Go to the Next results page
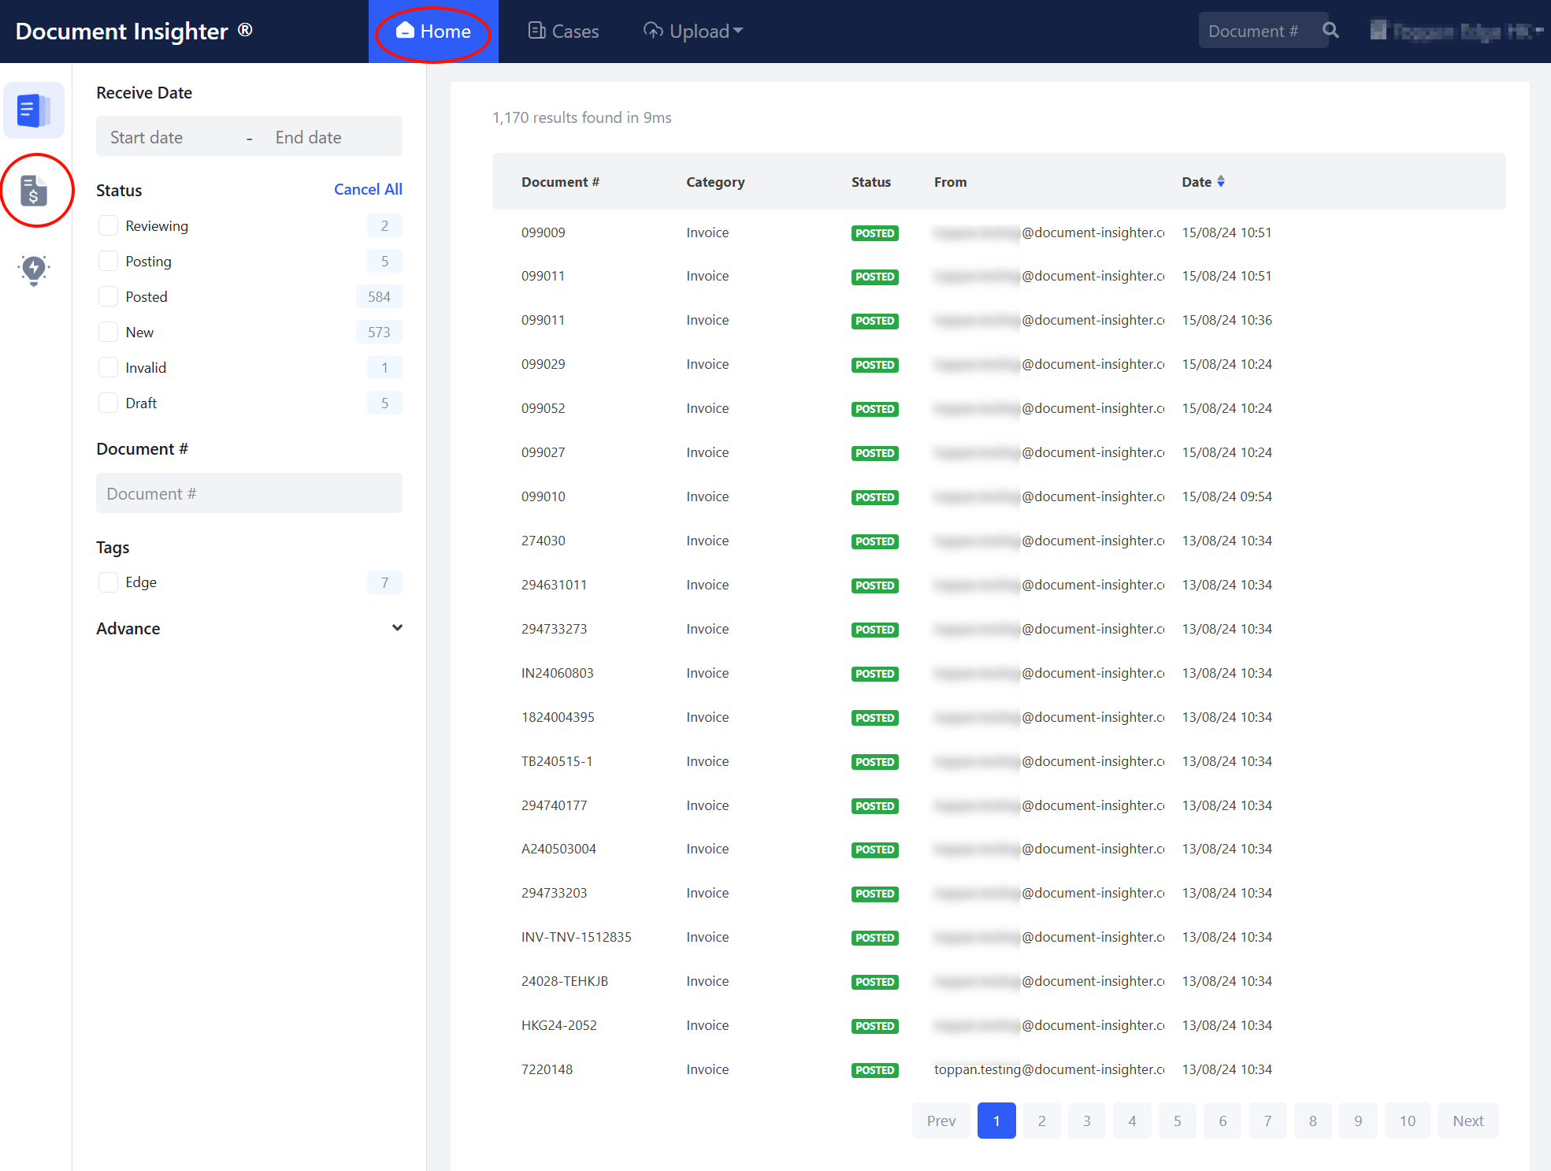 [1468, 1121]
